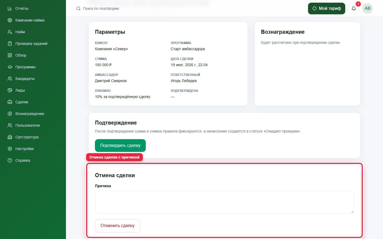Click the Вознаграждение card heading
The width and height of the screenshot is (383, 239).
[283, 32]
